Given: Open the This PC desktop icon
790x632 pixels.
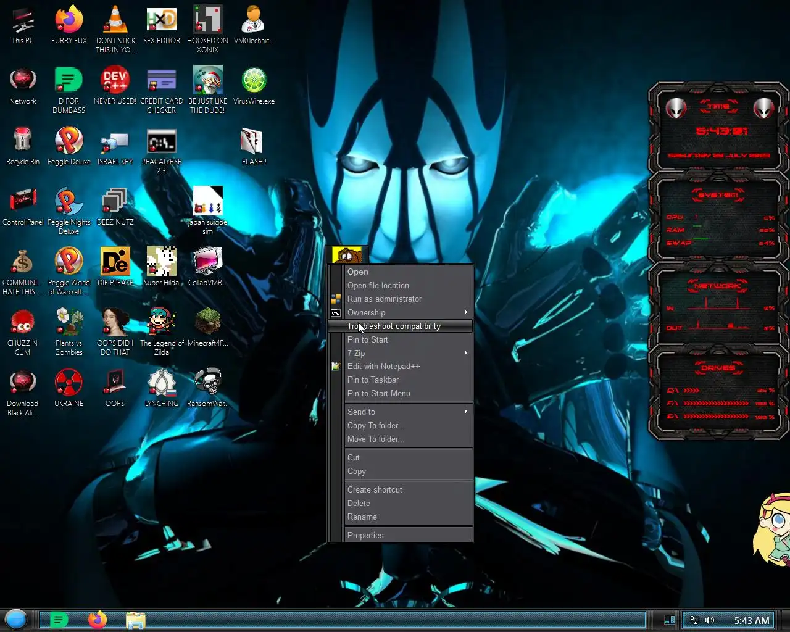Looking at the screenshot, I should click(23, 25).
